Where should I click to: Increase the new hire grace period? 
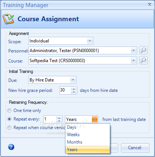point(74,89)
